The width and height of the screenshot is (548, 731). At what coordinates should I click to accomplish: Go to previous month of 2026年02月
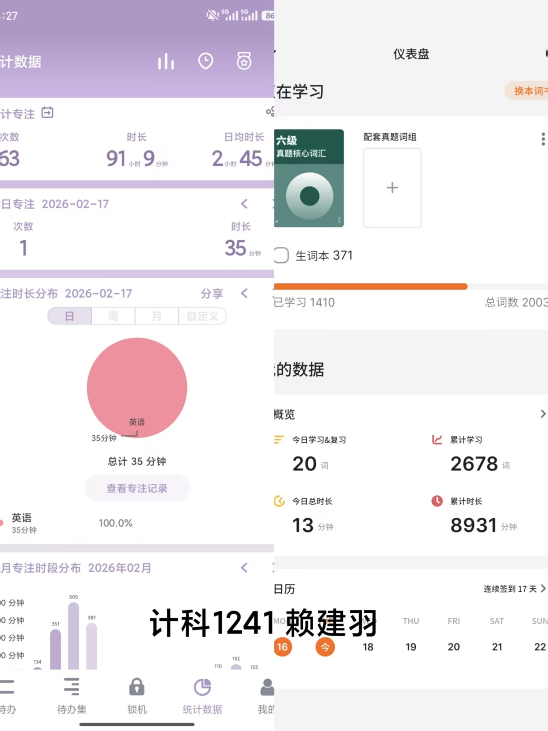(x=244, y=568)
